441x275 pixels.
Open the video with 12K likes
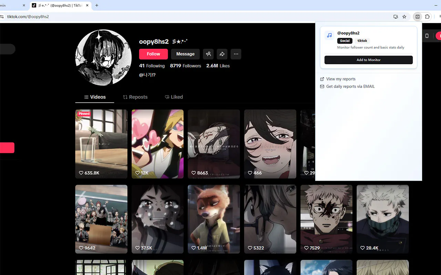tap(157, 144)
